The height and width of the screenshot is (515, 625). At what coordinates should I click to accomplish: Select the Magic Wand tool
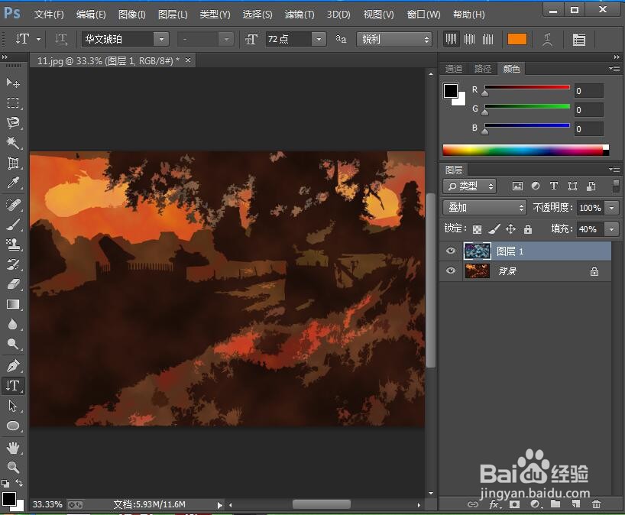13,142
